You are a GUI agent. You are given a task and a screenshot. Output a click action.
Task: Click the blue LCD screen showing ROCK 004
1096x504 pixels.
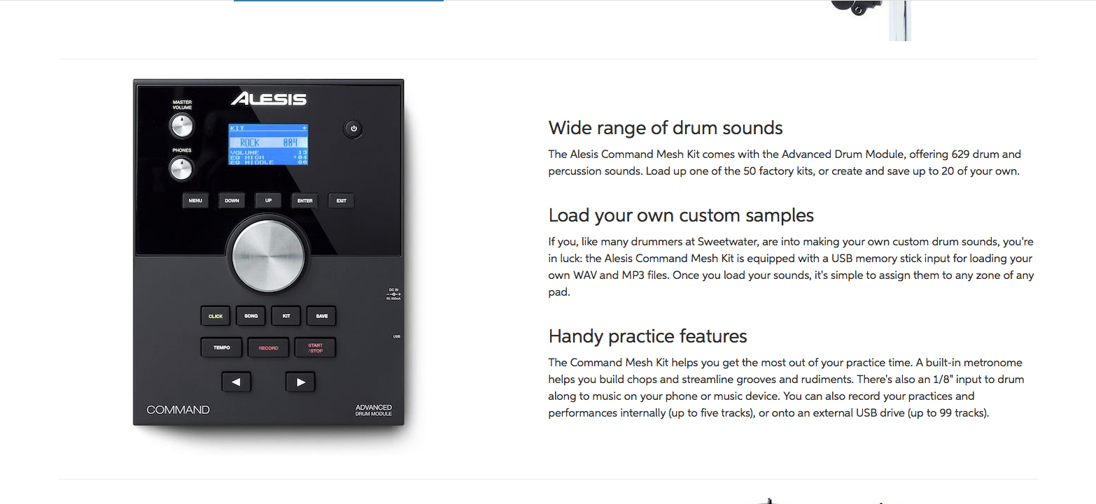(269, 145)
